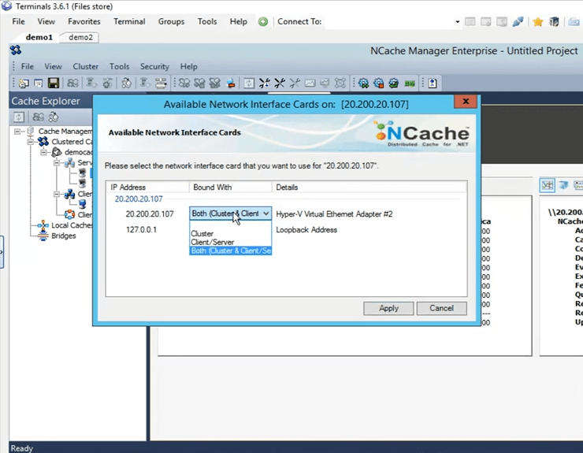Open the Security menu in NCache Manager
The height and width of the screenshot is (453, 583).
pos(154,67)
